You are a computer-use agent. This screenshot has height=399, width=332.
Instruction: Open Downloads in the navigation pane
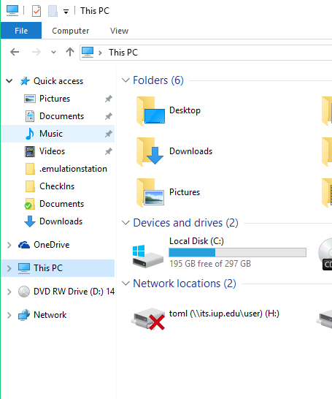pos(61,221)
